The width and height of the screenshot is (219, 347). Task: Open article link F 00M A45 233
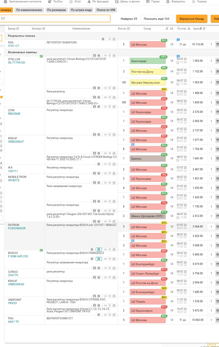click(18, 256)
